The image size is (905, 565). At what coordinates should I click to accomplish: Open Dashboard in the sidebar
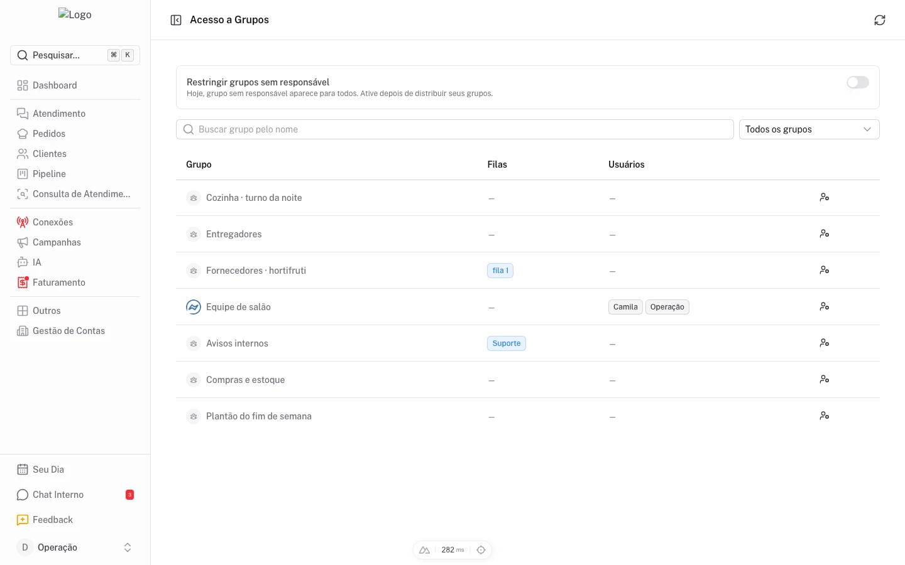click(x=75, y=85)
